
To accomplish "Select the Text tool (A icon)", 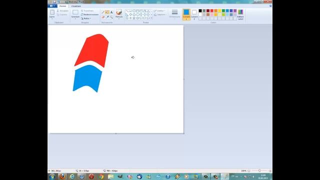I will (111, 12).
